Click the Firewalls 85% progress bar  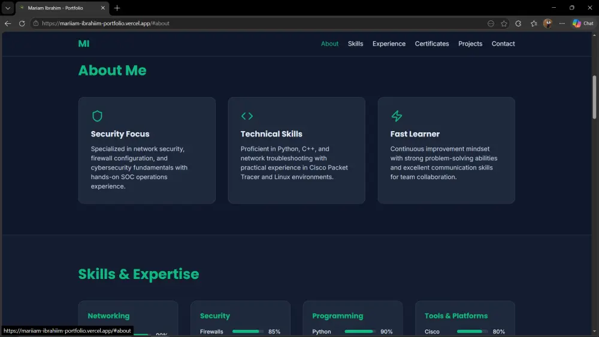point(247,331)
